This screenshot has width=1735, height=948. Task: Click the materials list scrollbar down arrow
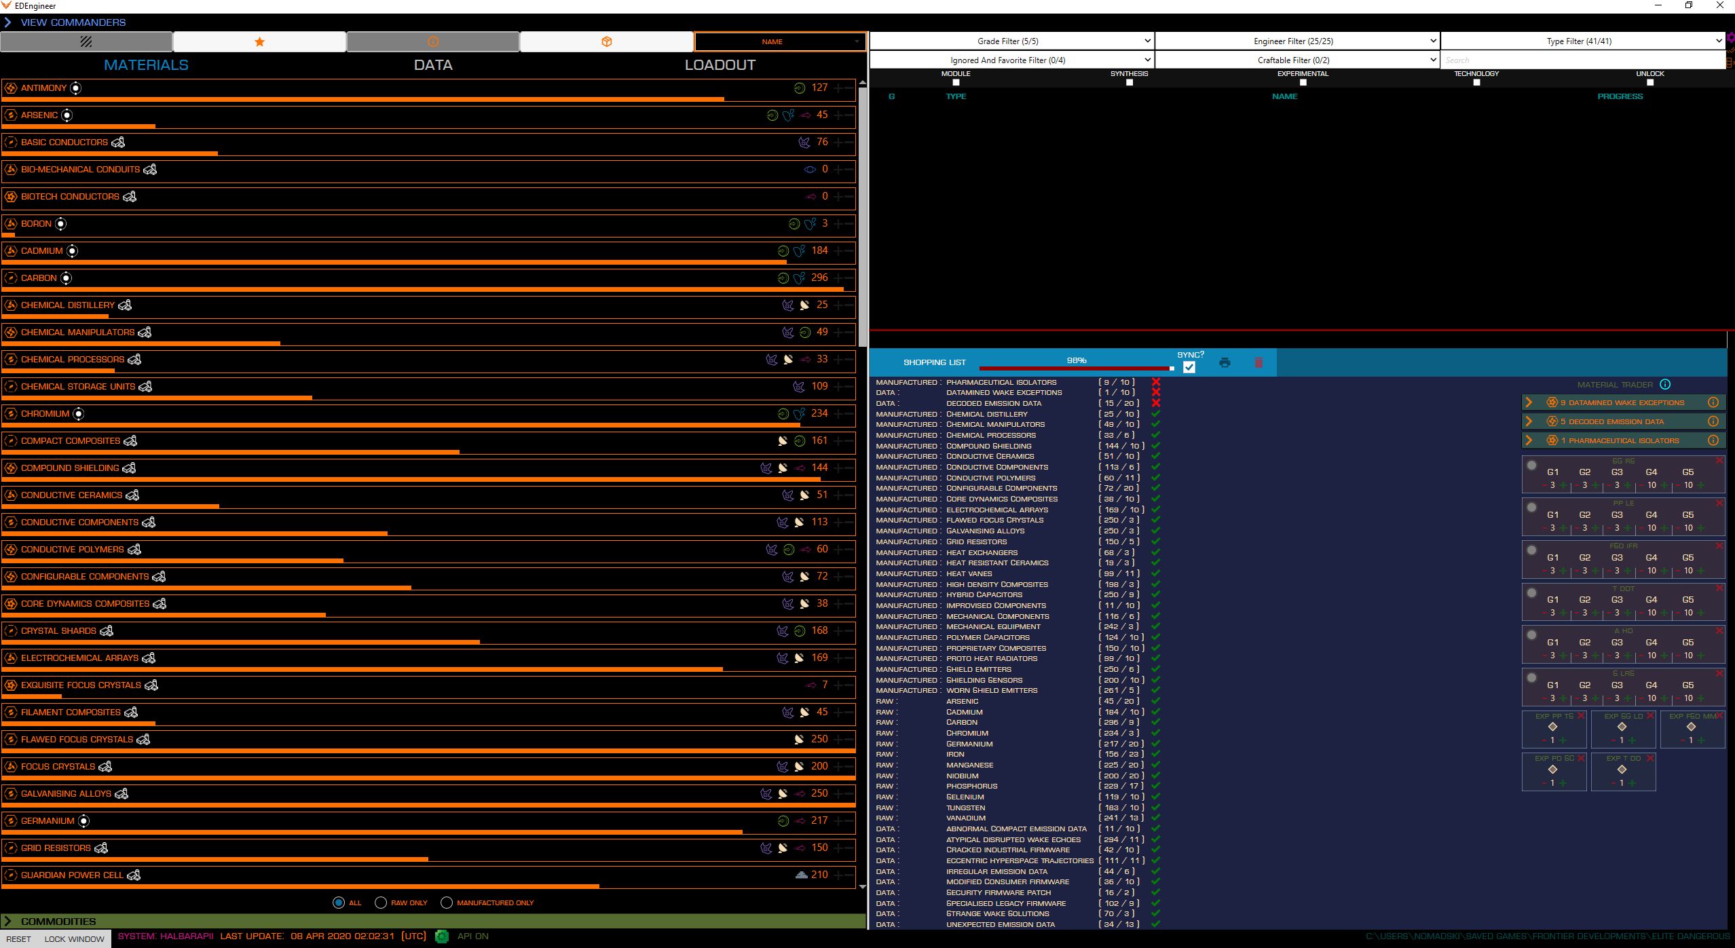(x=862, y=886)
